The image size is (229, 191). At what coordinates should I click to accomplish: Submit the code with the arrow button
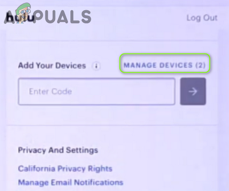(193, 91)
